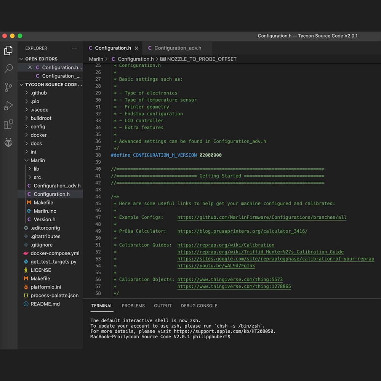Open the Run and Debug view
Image resolution: width=381 pixels, height=381 pixels.
(x=8, y=106)
